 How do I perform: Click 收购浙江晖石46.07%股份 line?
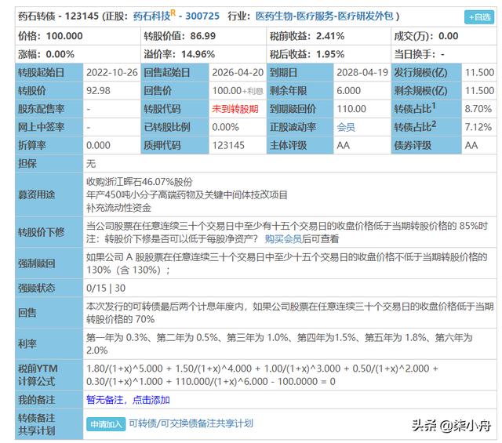pyautogui.click(x=140, y=182)
